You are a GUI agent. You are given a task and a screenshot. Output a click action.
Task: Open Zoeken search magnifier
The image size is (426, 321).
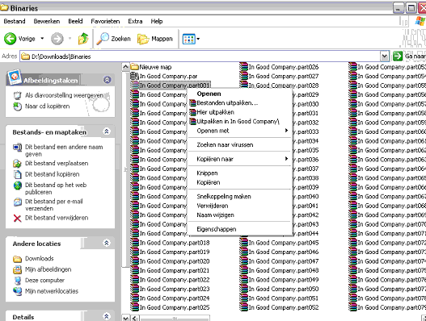pyautogui.click(x=103, y=39)
